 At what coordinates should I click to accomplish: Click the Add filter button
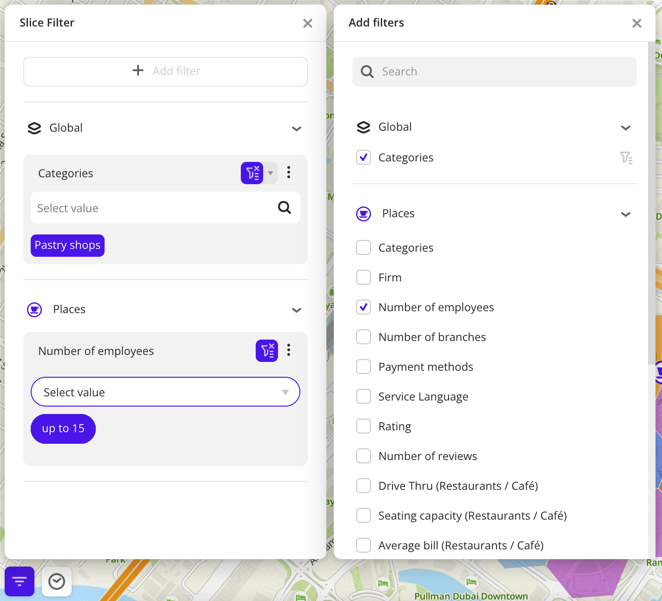(165, 71)
